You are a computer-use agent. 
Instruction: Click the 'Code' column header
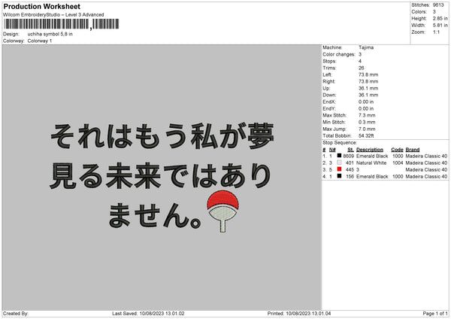pos(397,150)
